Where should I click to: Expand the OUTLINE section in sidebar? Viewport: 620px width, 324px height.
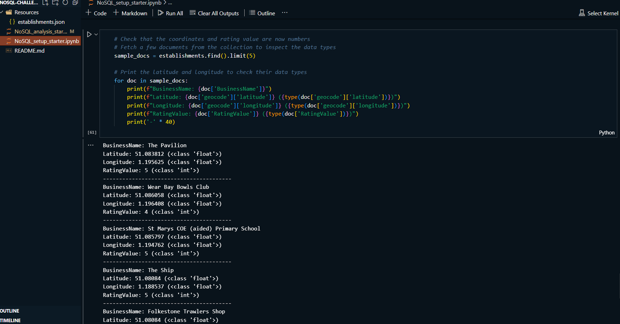point(10,311)
